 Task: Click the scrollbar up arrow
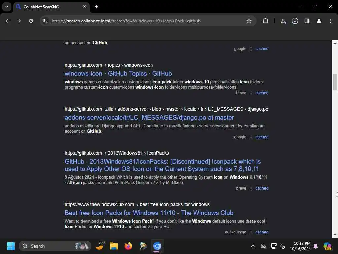pos(335,43)
